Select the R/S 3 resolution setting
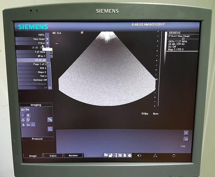The image size is (215, 177). (32, 68)
